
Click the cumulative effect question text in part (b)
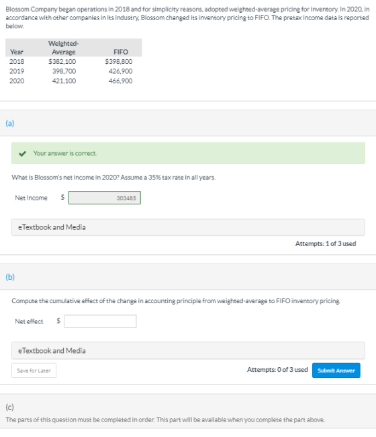(x=176, y=301)
